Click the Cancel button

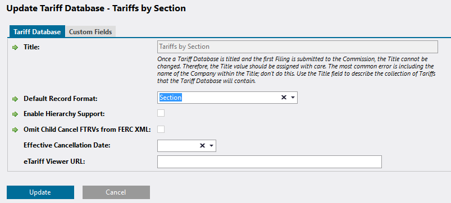(x=116, y=192)
